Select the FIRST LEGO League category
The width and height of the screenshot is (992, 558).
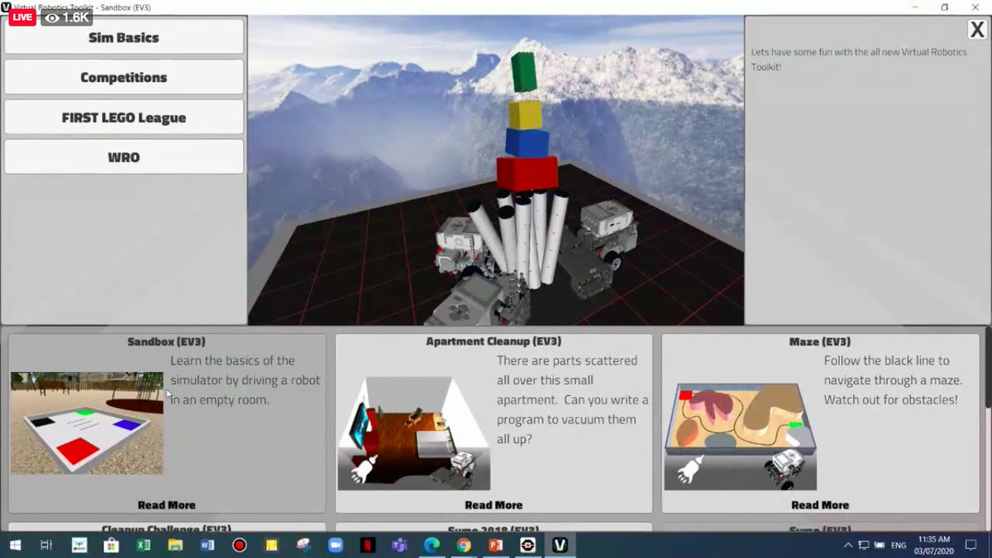124,117
